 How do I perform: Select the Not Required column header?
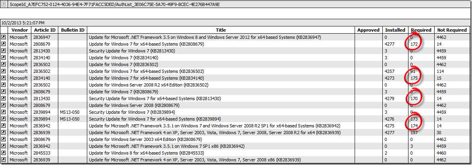[451, 30]
